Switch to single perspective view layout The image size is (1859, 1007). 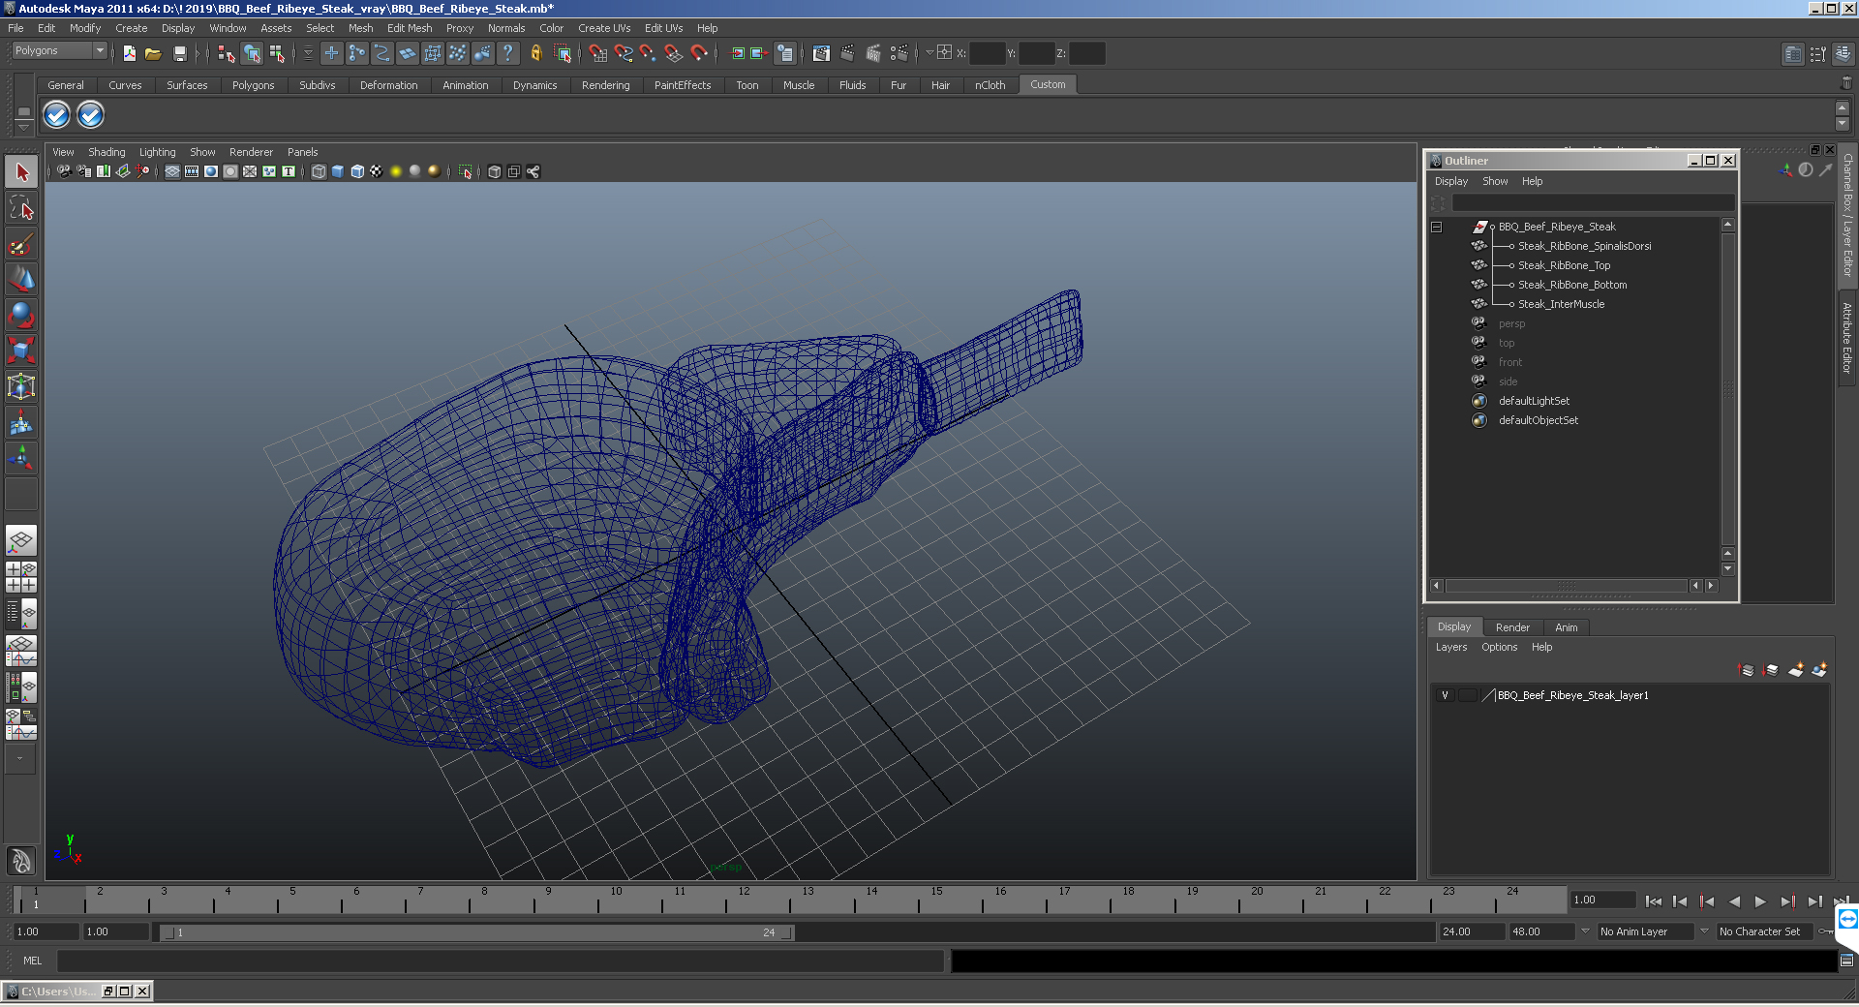click(21, 540)
